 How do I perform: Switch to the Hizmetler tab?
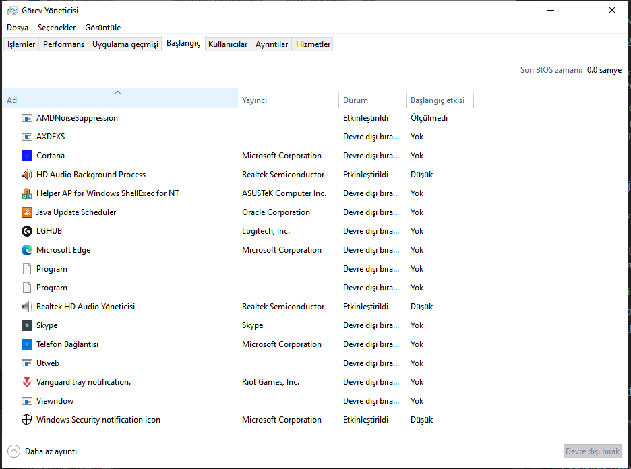coord(313,44)
